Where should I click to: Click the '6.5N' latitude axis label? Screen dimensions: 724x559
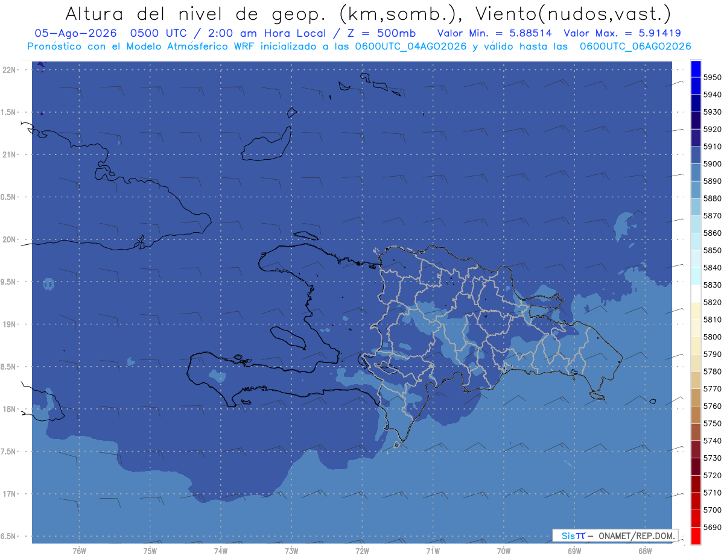click(x=8, y=537)
